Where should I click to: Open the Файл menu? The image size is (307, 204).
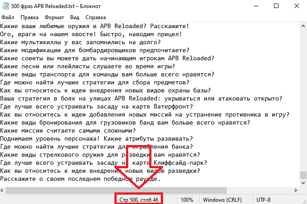coord(8,17)
